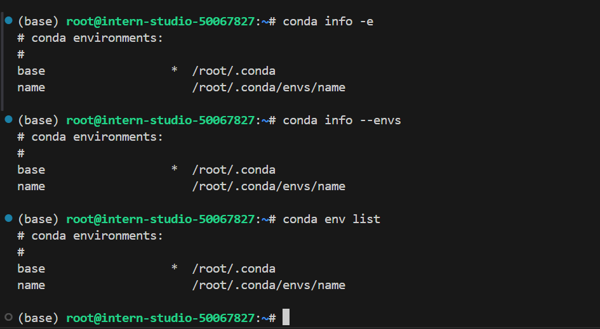Viewport: 600px width, 329px height.
Task: Click the "base" environment name under "conda info -e"
Action: (x=31, y=71)
